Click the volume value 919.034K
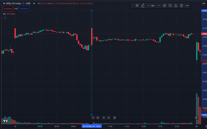207x129 pixels. click(x=11, y=14)
